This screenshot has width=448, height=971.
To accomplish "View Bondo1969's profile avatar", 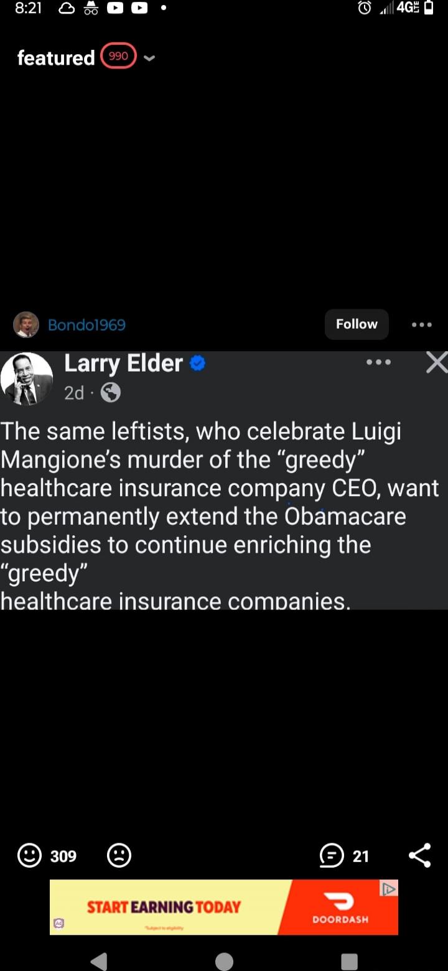I will pyautogui.click(x=26, y=324).
